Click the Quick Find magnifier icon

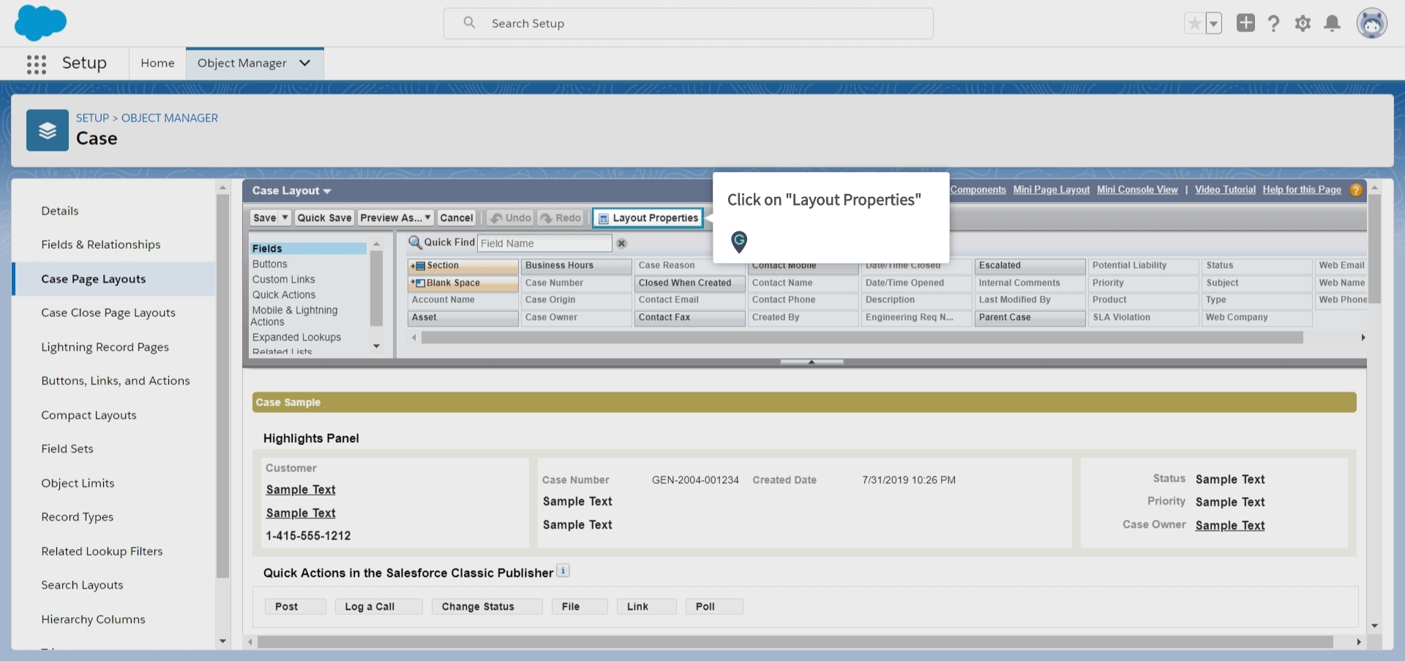click(415, 242)
